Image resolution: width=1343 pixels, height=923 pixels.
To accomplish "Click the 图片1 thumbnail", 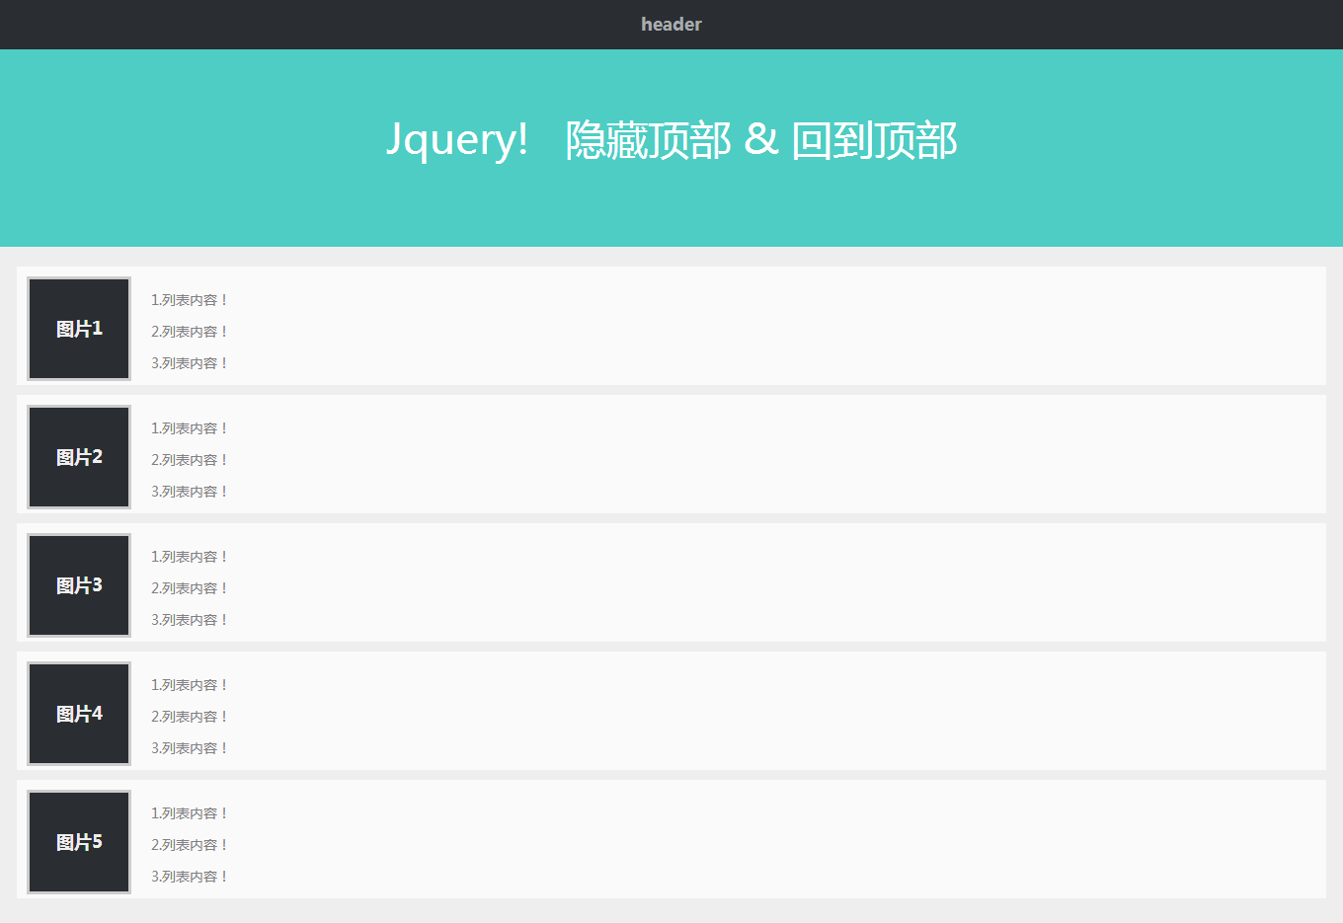I will (79, 329).
